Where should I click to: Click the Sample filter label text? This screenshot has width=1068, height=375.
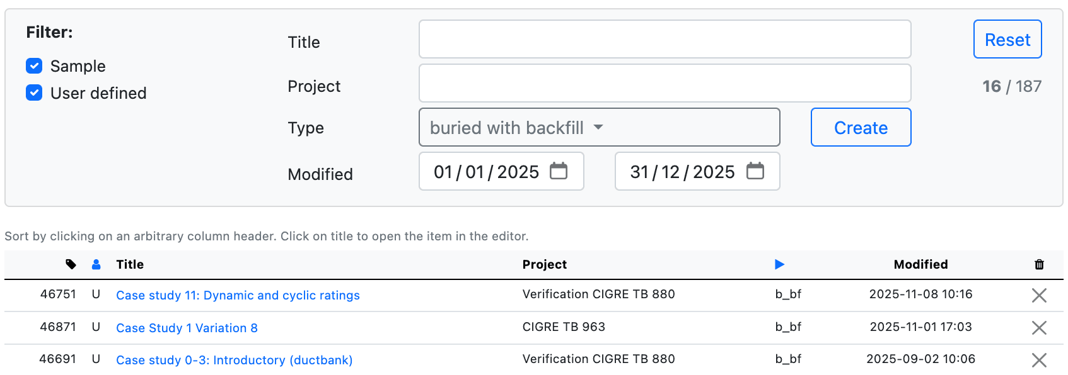pyautogui.click(x=78, y=66)
